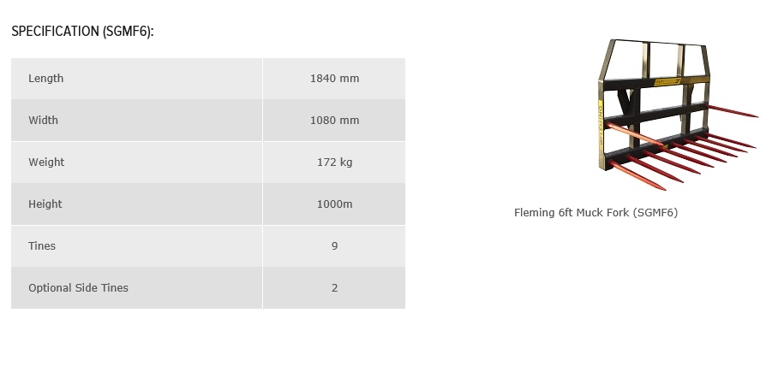Click the black middle crossbar of the fork

click(x=656, y=115)
